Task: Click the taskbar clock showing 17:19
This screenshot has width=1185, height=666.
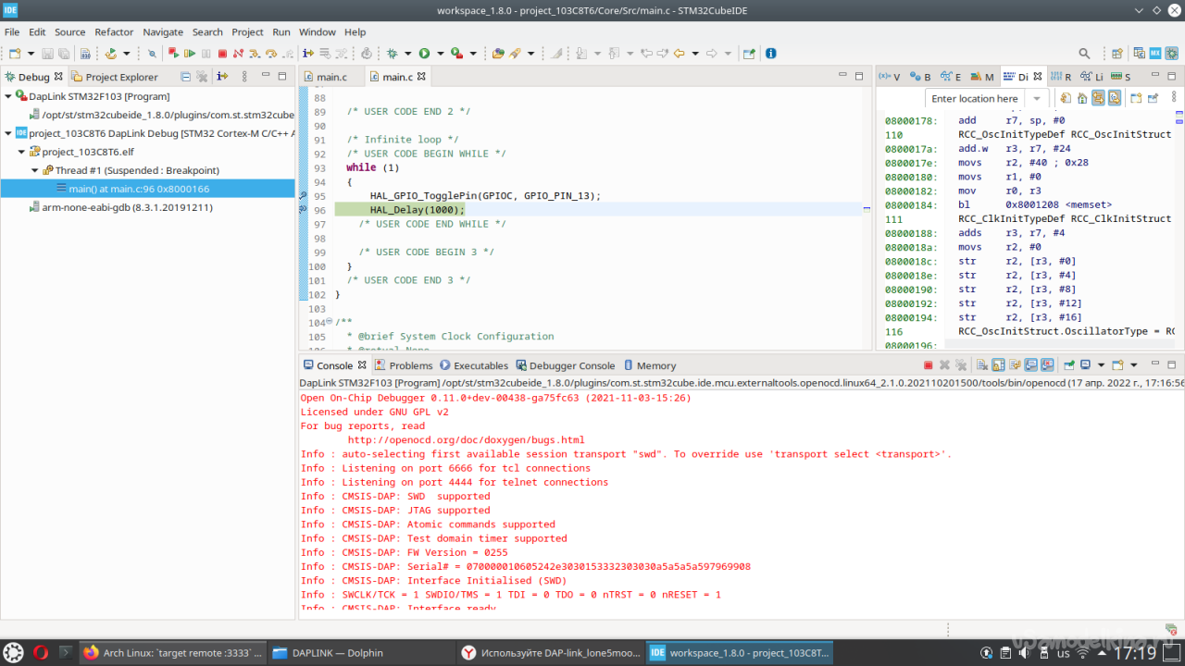Action: (1133, 653)
